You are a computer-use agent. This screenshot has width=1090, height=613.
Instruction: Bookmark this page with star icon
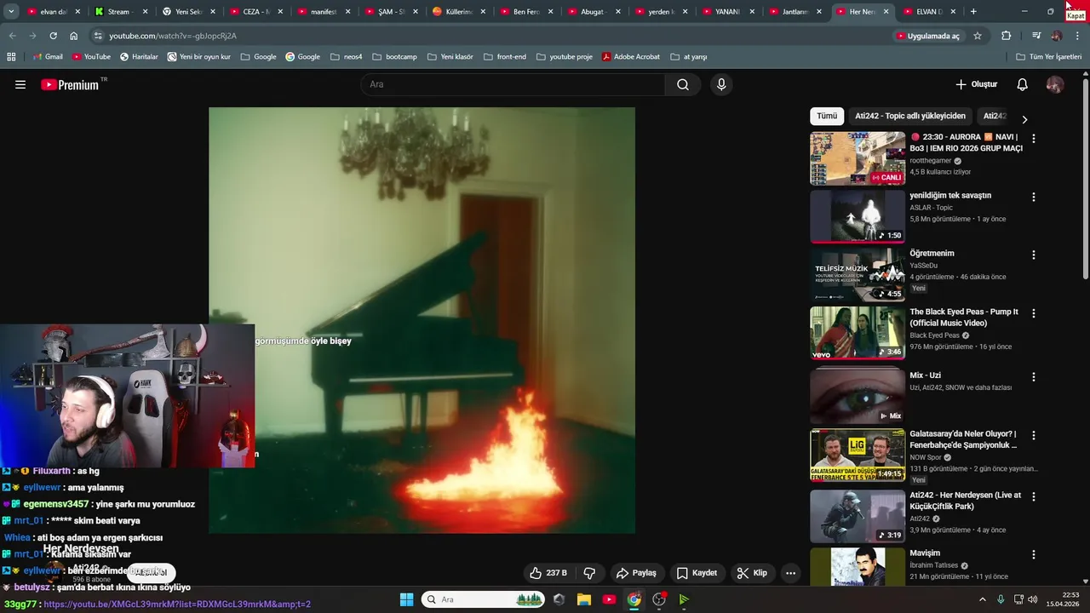[978, 36]
